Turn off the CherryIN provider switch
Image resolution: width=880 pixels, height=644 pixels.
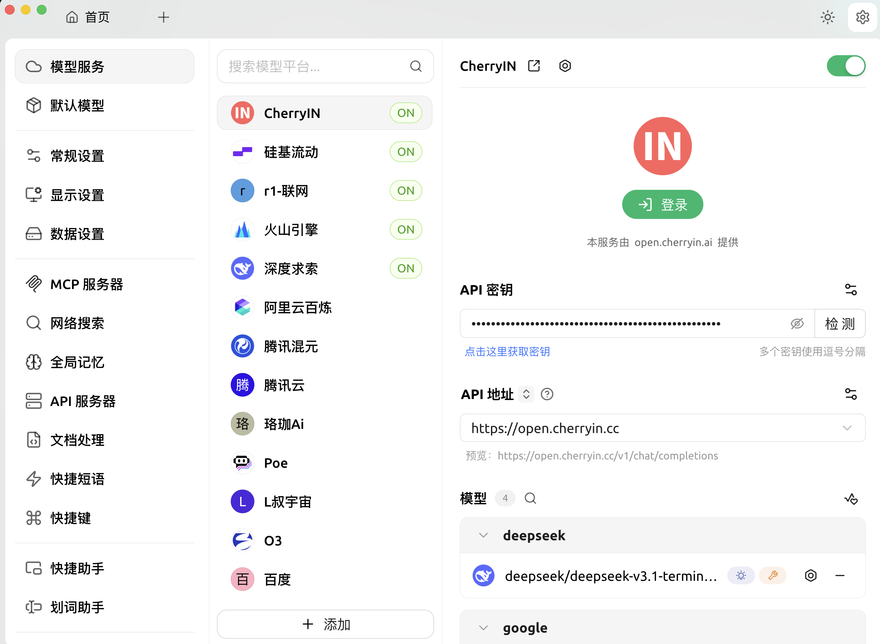(x=846, y=66)
